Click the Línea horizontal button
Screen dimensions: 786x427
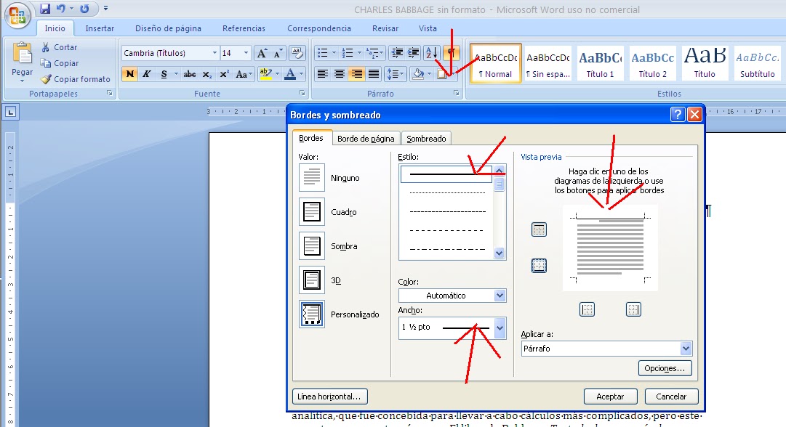(329, 396)
